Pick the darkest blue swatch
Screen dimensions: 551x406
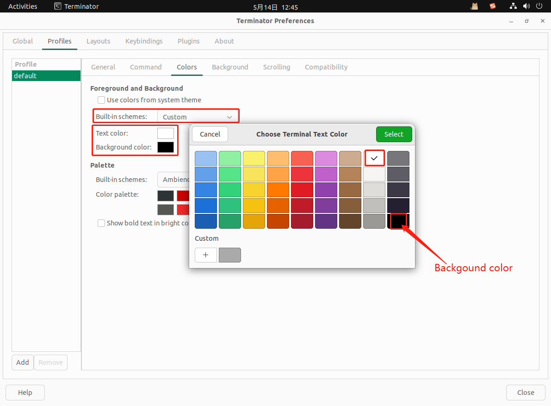206,221
